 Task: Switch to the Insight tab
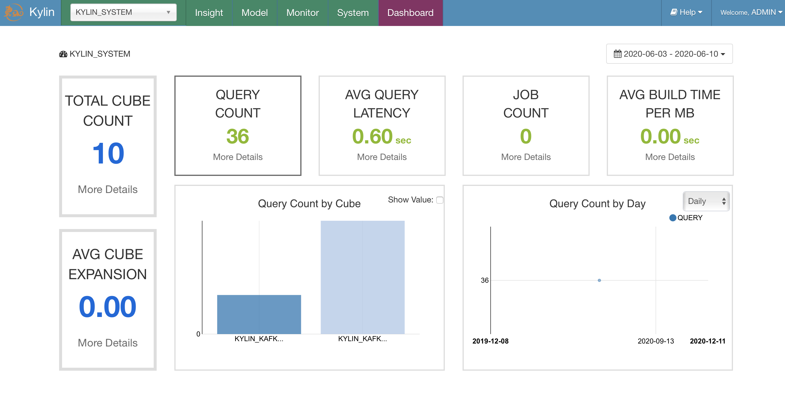[209, 13]
